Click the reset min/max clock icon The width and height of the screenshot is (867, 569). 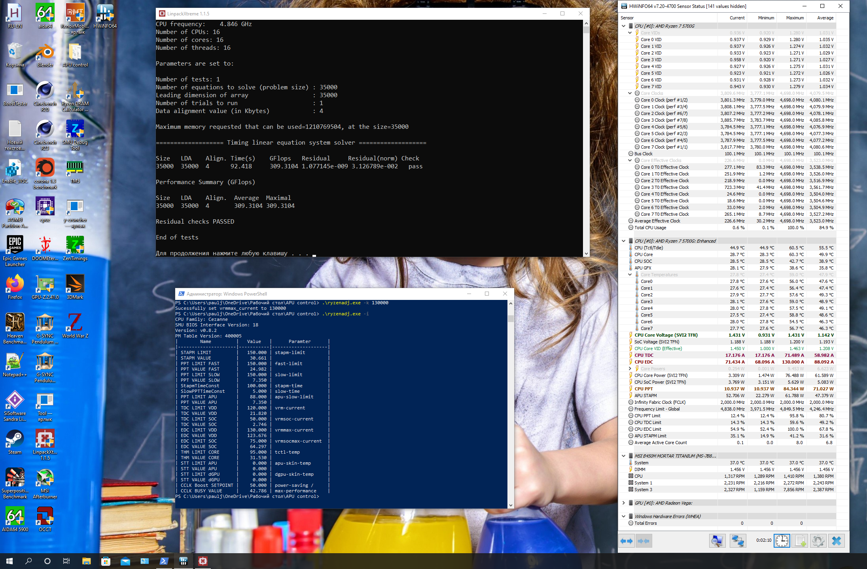coord(782,541)
